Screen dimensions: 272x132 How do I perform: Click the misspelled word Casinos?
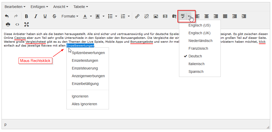pos(20,38)
